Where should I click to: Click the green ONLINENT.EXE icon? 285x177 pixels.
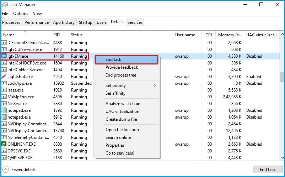click(x=4, y=144)
